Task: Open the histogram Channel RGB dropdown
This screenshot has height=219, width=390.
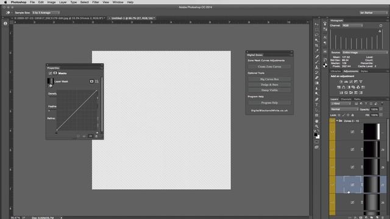Action: pos(352,26)
